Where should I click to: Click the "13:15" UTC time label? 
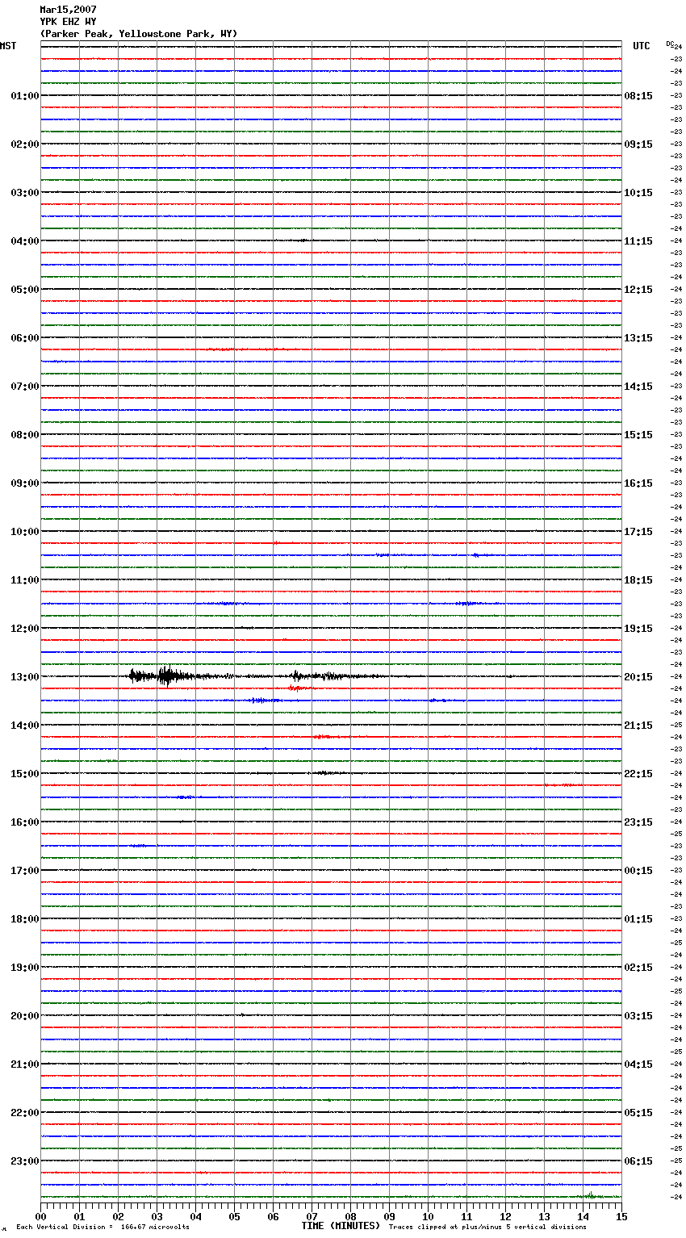click(x=638, y=338)
